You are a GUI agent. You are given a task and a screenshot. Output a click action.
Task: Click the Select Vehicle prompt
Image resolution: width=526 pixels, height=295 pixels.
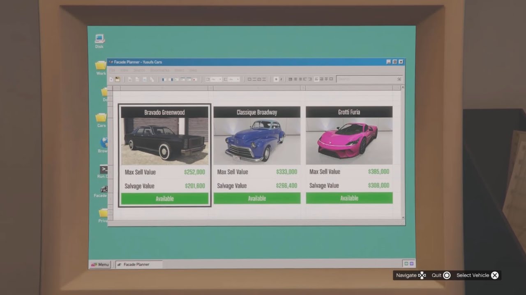coord(477,275)
